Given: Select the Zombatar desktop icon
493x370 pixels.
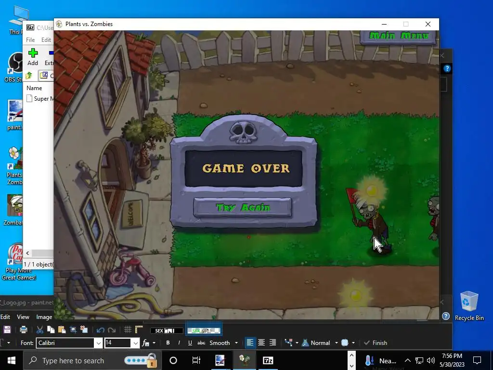Looking at the screenshot, I should (x=14, y=210).
